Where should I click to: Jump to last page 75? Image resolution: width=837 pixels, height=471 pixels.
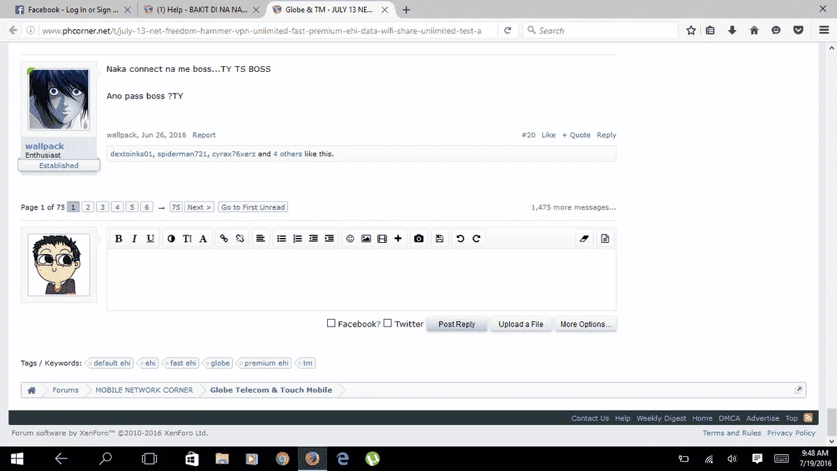click(x=176, y=207)
